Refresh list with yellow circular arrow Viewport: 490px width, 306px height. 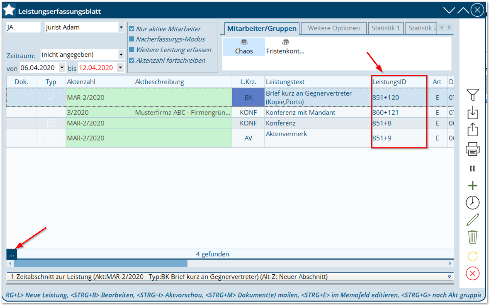[x=472, y=256]
